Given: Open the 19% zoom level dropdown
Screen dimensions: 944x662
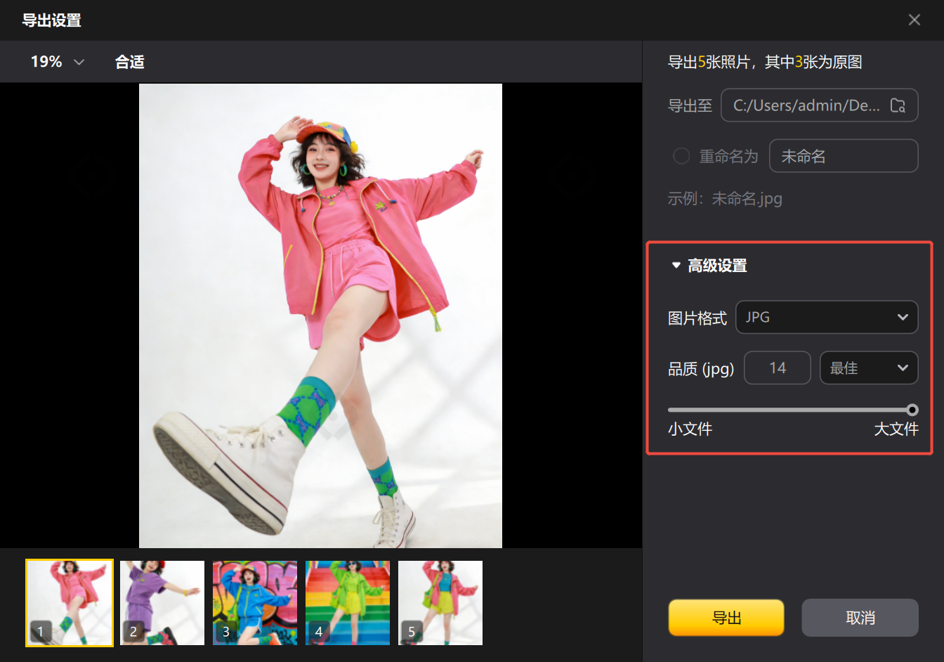Looking at the screenshot, I should coord(58,62).
